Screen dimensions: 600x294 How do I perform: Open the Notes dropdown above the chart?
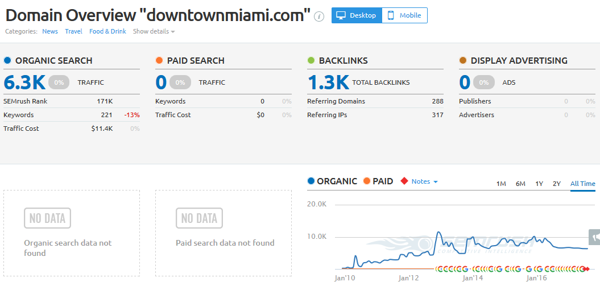point(424,181)
